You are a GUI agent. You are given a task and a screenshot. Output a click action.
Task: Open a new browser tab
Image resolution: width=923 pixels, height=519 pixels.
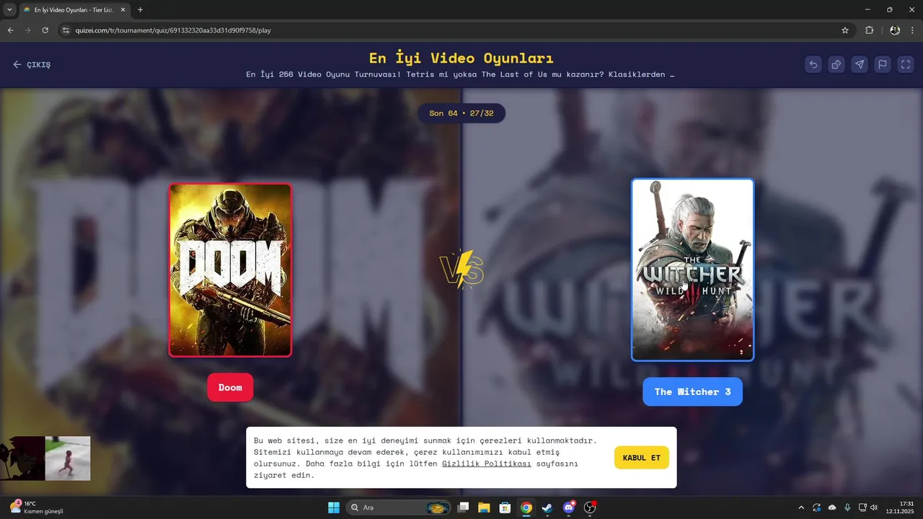click(140, 10)
